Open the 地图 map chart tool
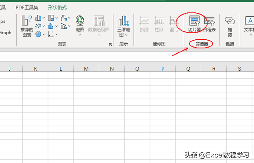 tap(80, 25)
